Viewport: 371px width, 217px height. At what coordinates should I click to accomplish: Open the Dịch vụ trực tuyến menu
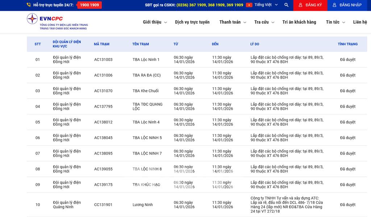click(192, 22)
